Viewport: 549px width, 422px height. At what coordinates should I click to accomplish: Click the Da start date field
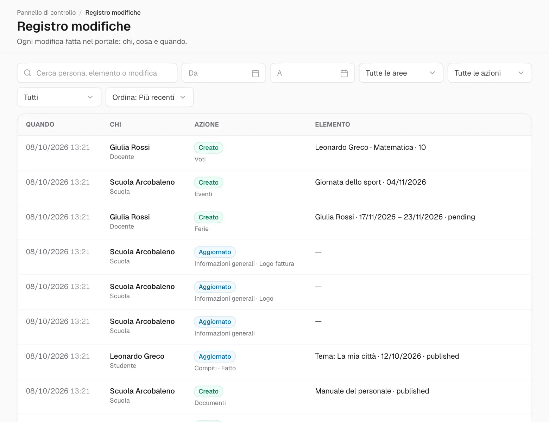click(224, 73)
